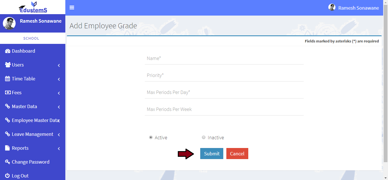Click the Users group icon

coord(8,65)
